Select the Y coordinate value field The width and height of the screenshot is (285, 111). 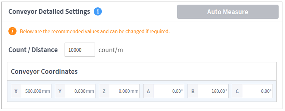pos(80,91)
